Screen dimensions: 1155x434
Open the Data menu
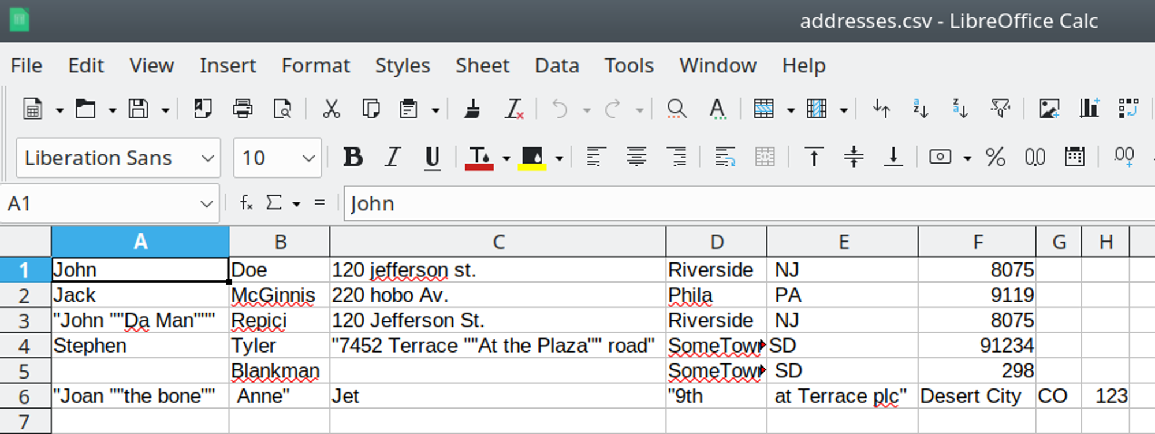coord(557,65)
